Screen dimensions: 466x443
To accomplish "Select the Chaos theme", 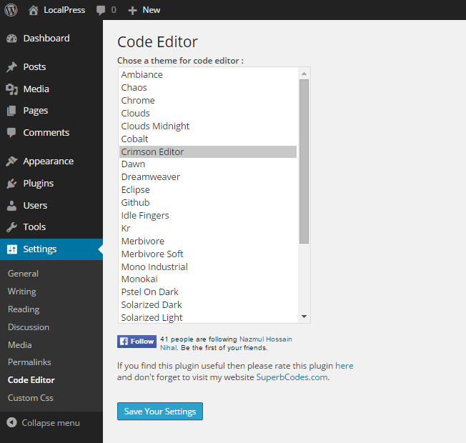I will click(x=208, y=88).
